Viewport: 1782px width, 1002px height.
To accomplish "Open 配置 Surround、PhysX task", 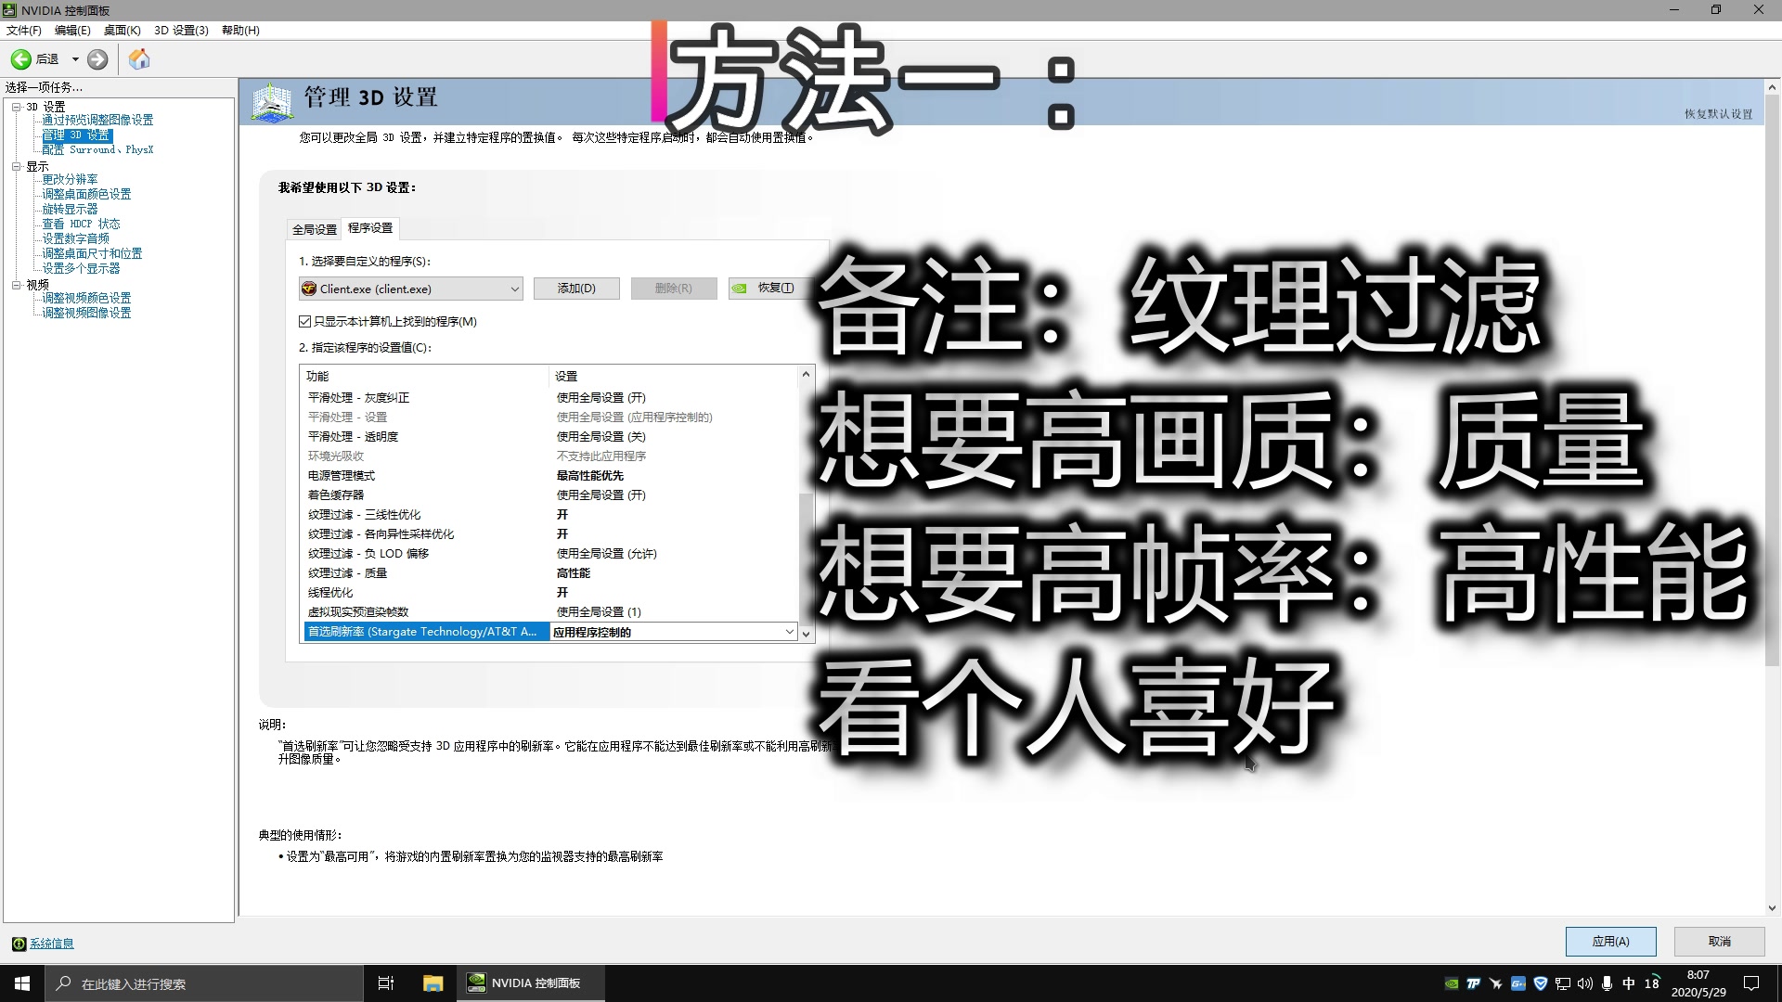I will [x=97, y=149].
